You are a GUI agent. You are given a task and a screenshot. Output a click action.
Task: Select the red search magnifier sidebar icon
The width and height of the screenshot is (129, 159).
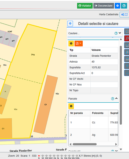[x=127, y=38]
